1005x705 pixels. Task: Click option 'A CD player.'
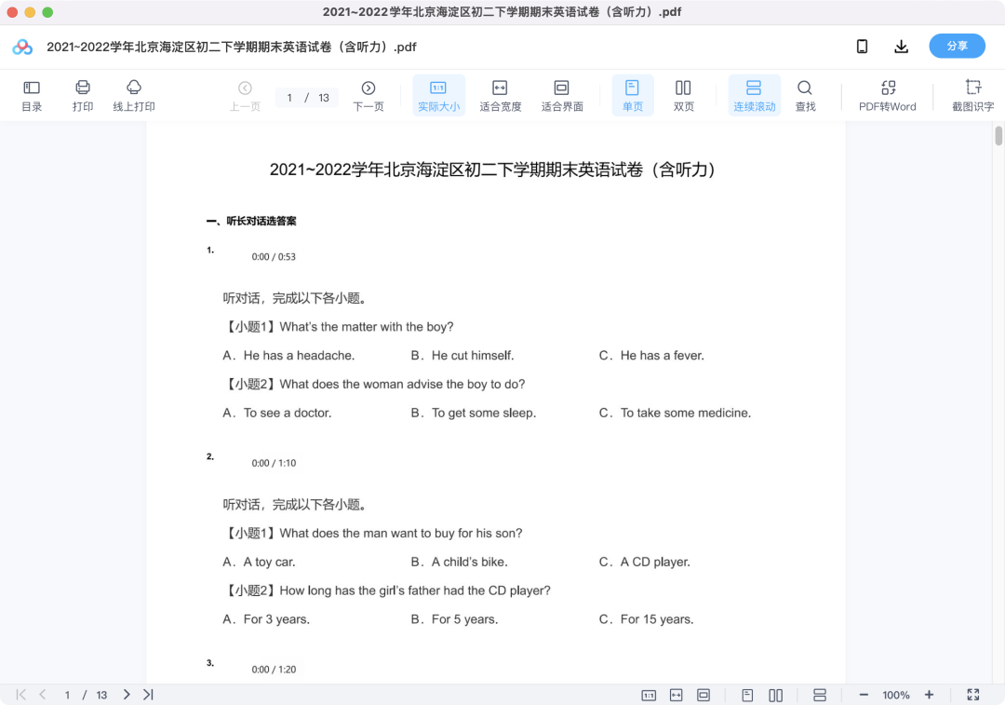pyautogui.click(x=655, y=562)
